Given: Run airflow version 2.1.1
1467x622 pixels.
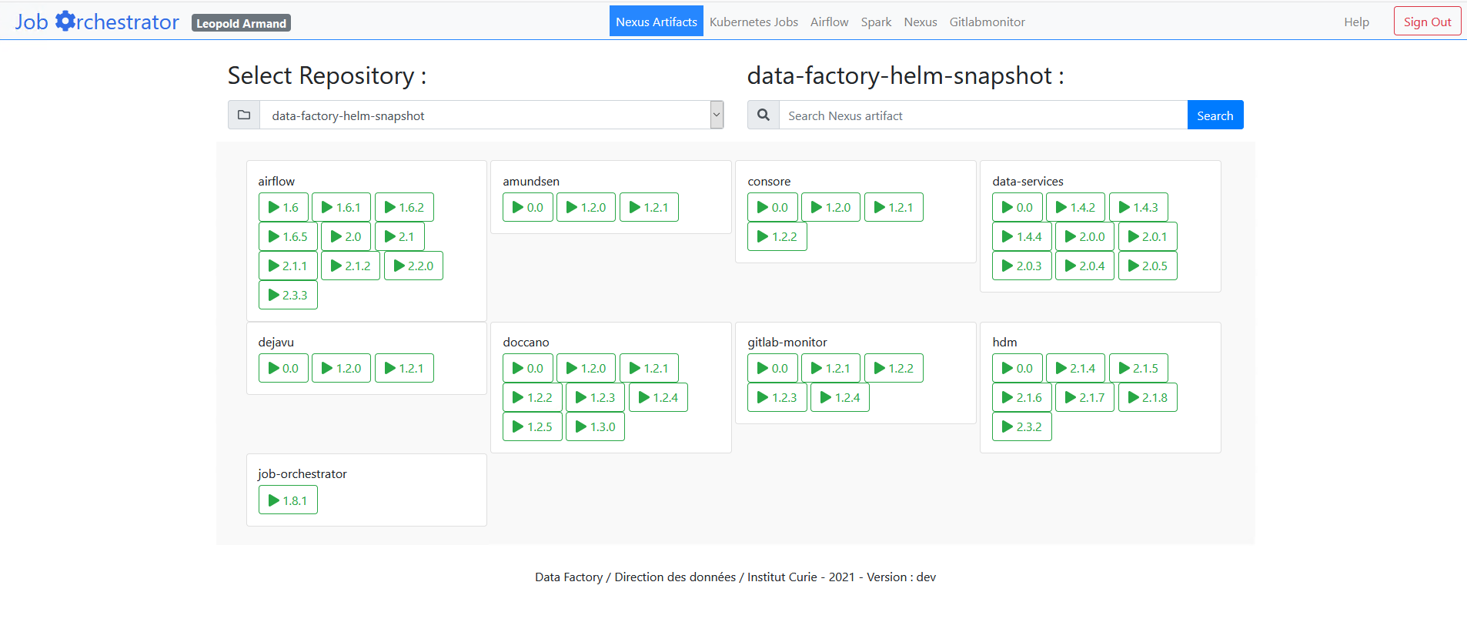Looking at the screenshot, I should click(x=288, y=266).
